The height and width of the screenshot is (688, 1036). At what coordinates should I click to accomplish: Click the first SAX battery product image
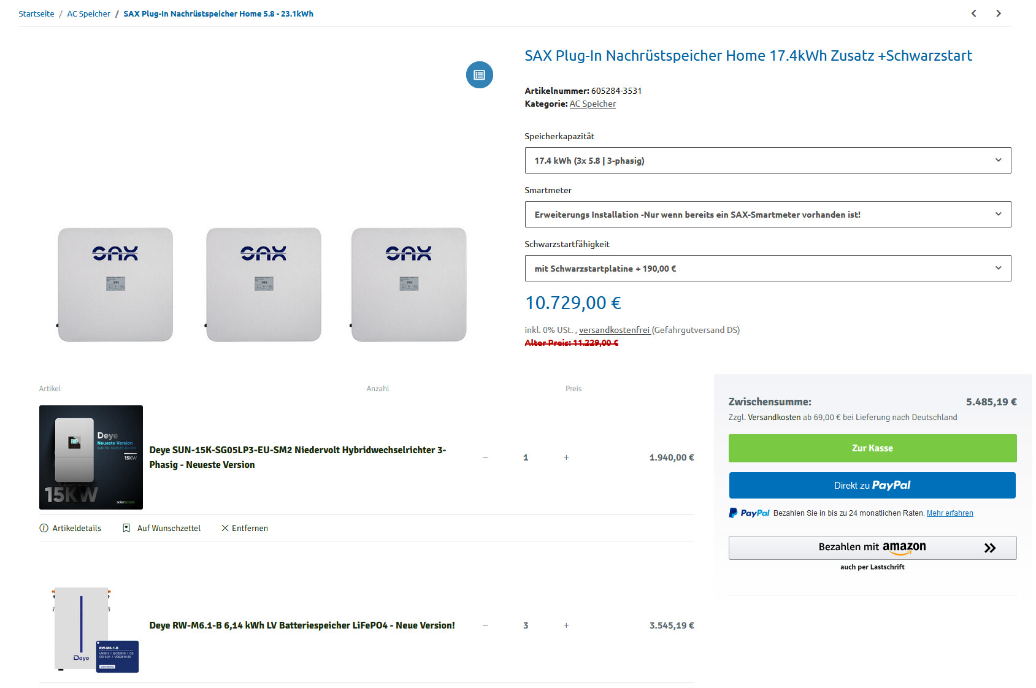[x=115, y=285]
